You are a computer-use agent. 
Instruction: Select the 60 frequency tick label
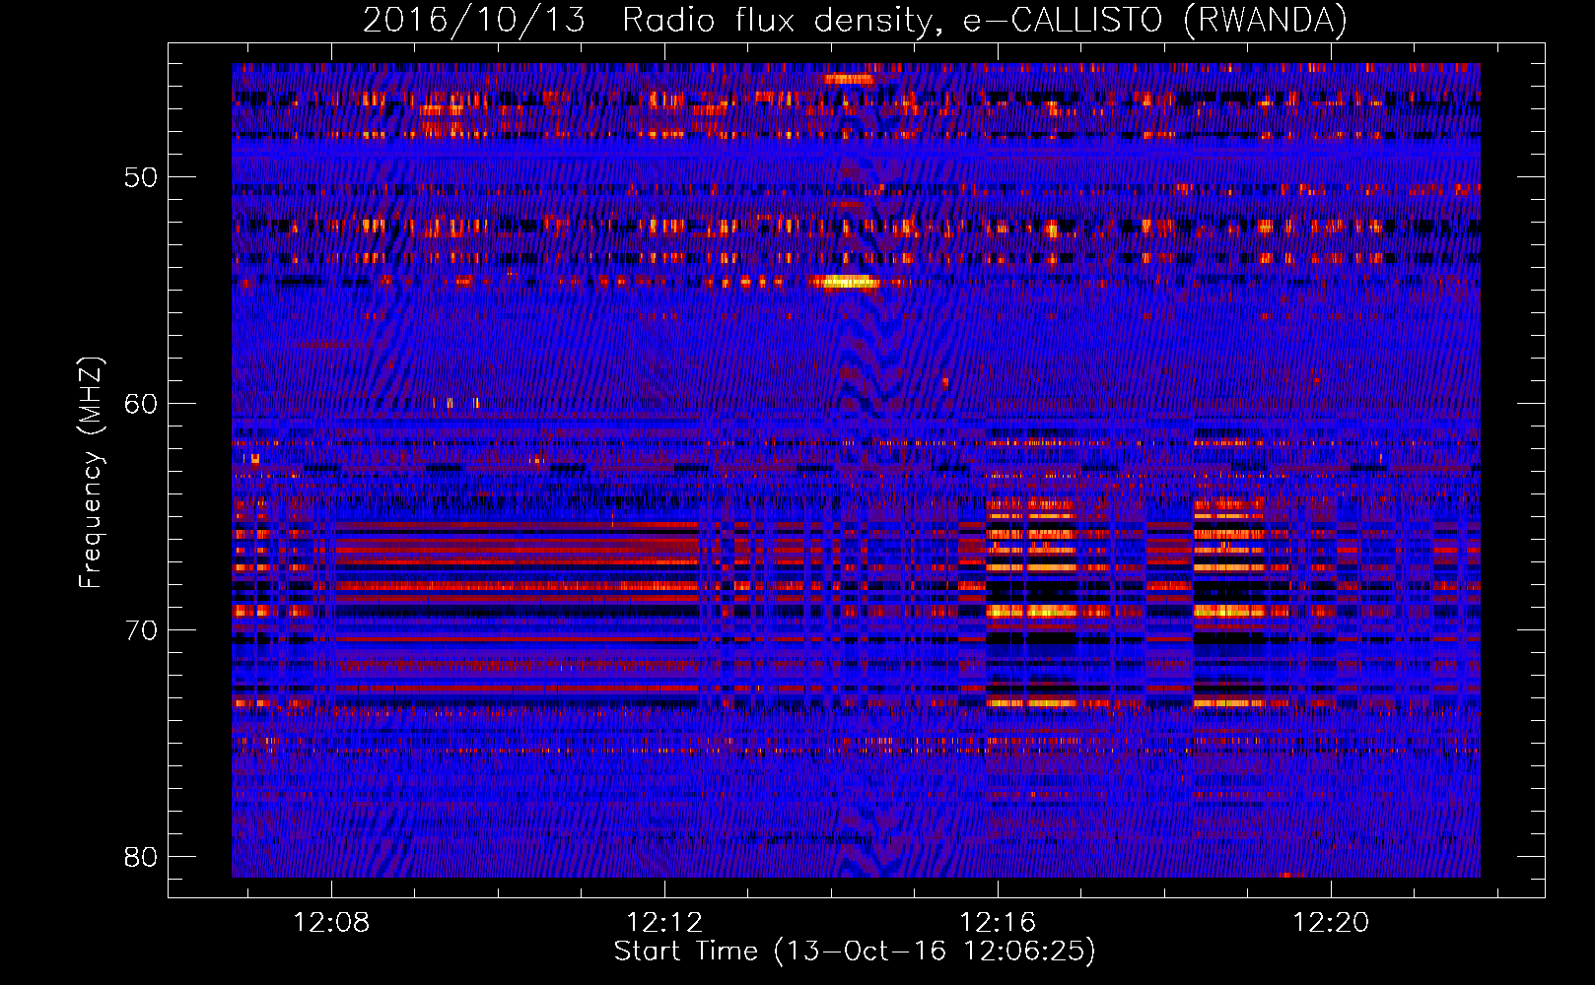[x=140, y=404]
